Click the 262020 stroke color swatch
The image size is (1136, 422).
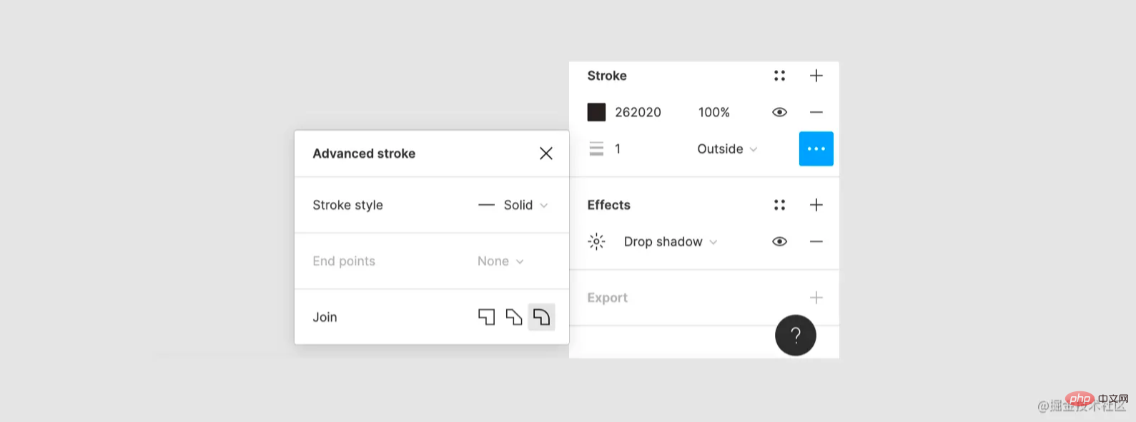pyautogui.click(x=596, y=112)
